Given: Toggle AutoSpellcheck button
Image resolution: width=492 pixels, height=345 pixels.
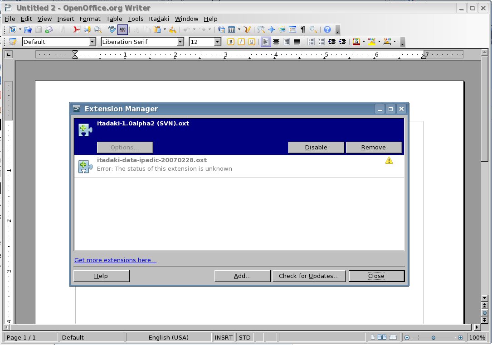Looking at the screenshot, I should (122, 30).
